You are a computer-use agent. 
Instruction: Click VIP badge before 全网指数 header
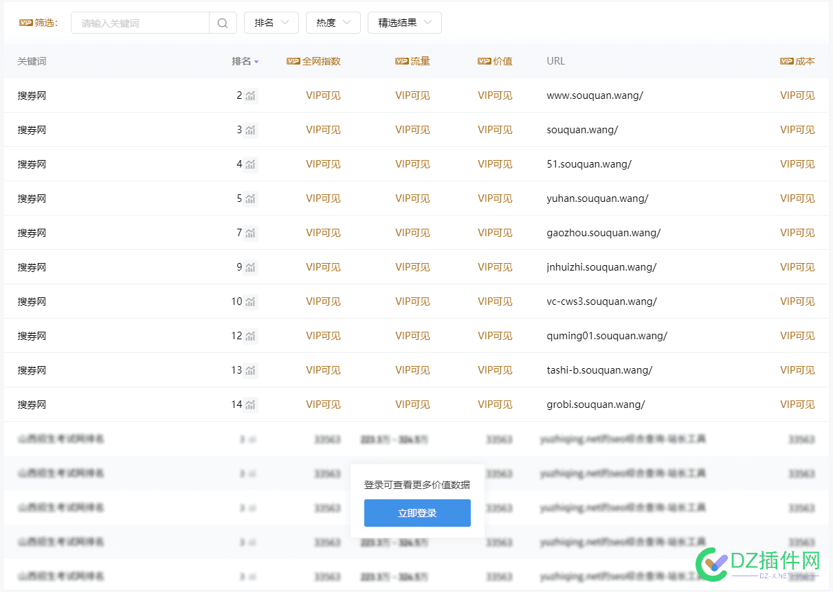(293, 61)
